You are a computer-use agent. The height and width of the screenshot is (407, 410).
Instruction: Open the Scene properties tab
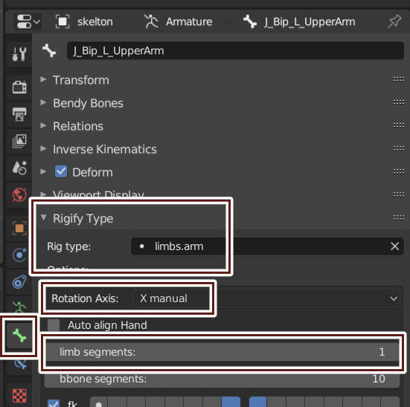(19, 168)
